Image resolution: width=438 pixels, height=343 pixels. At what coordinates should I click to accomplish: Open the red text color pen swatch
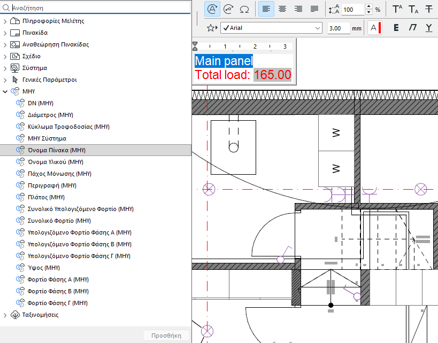(x=374, y=28)
